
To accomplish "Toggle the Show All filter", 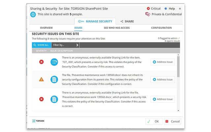I will tap(41, 45).
